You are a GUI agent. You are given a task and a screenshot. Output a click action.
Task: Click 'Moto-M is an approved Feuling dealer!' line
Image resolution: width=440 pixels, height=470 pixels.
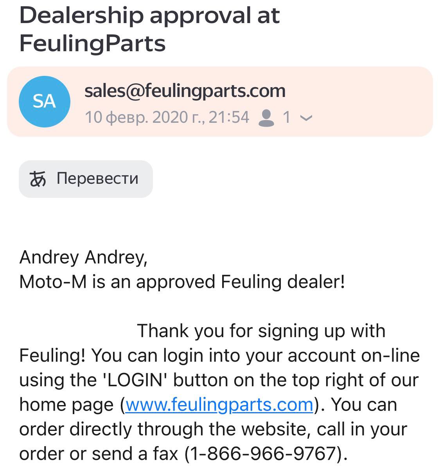182,282
